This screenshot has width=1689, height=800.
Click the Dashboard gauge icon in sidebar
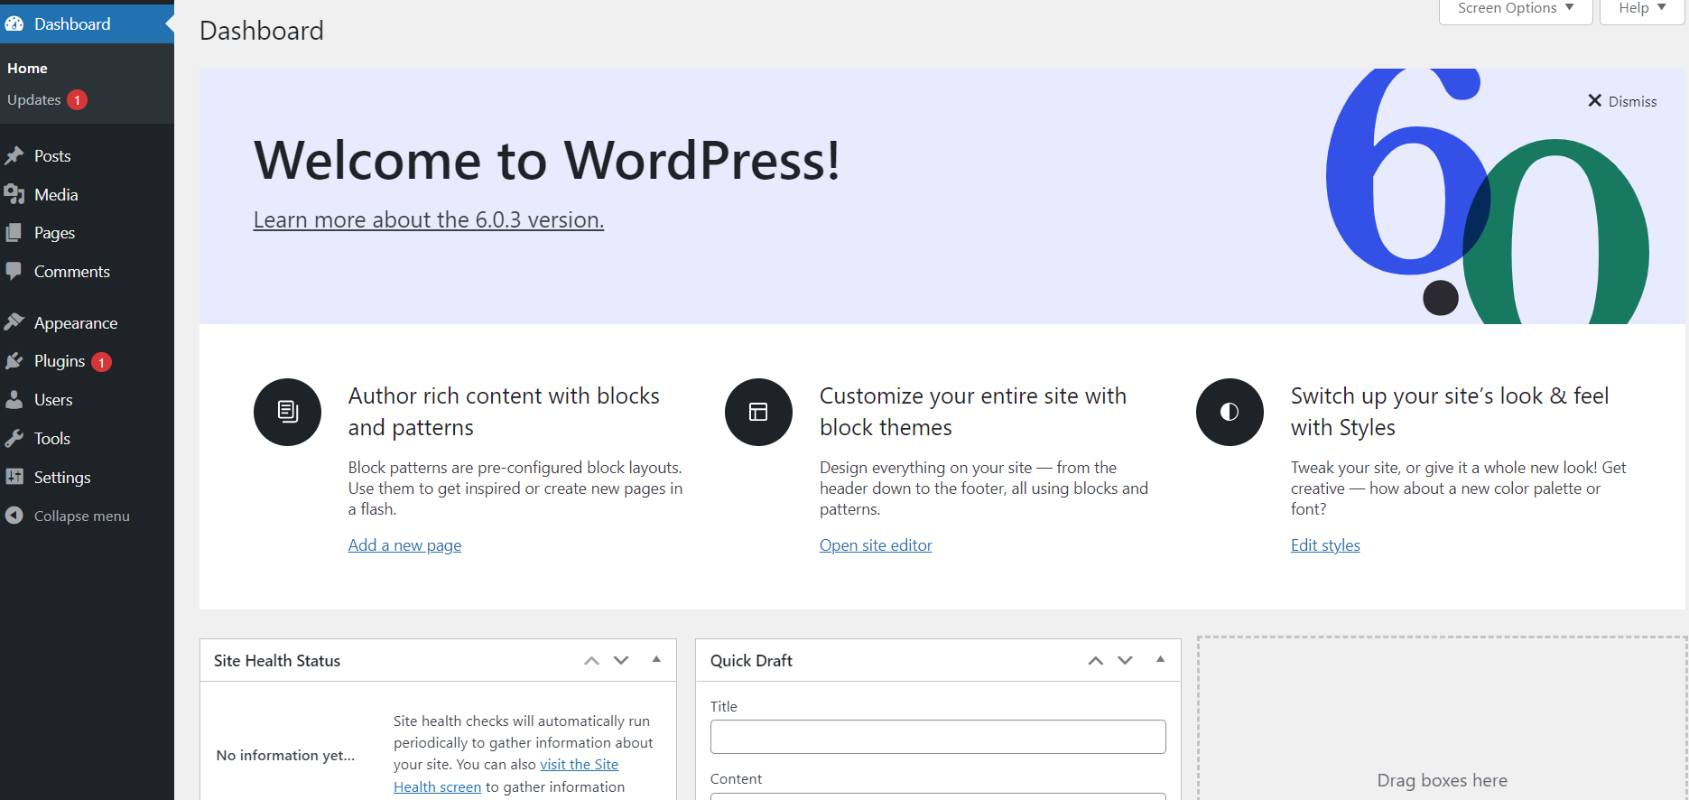point(14,24)
